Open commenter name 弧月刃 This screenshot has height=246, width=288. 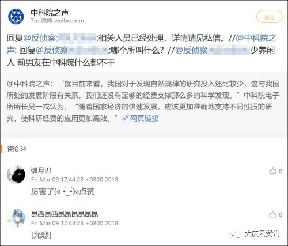(x=41, y=171)
